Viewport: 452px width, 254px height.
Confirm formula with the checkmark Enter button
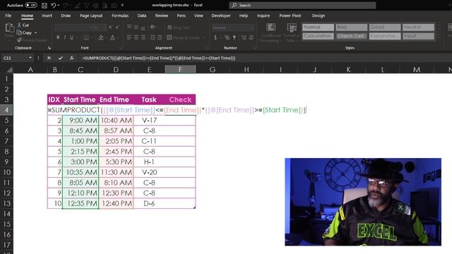[x=60, y=58]
